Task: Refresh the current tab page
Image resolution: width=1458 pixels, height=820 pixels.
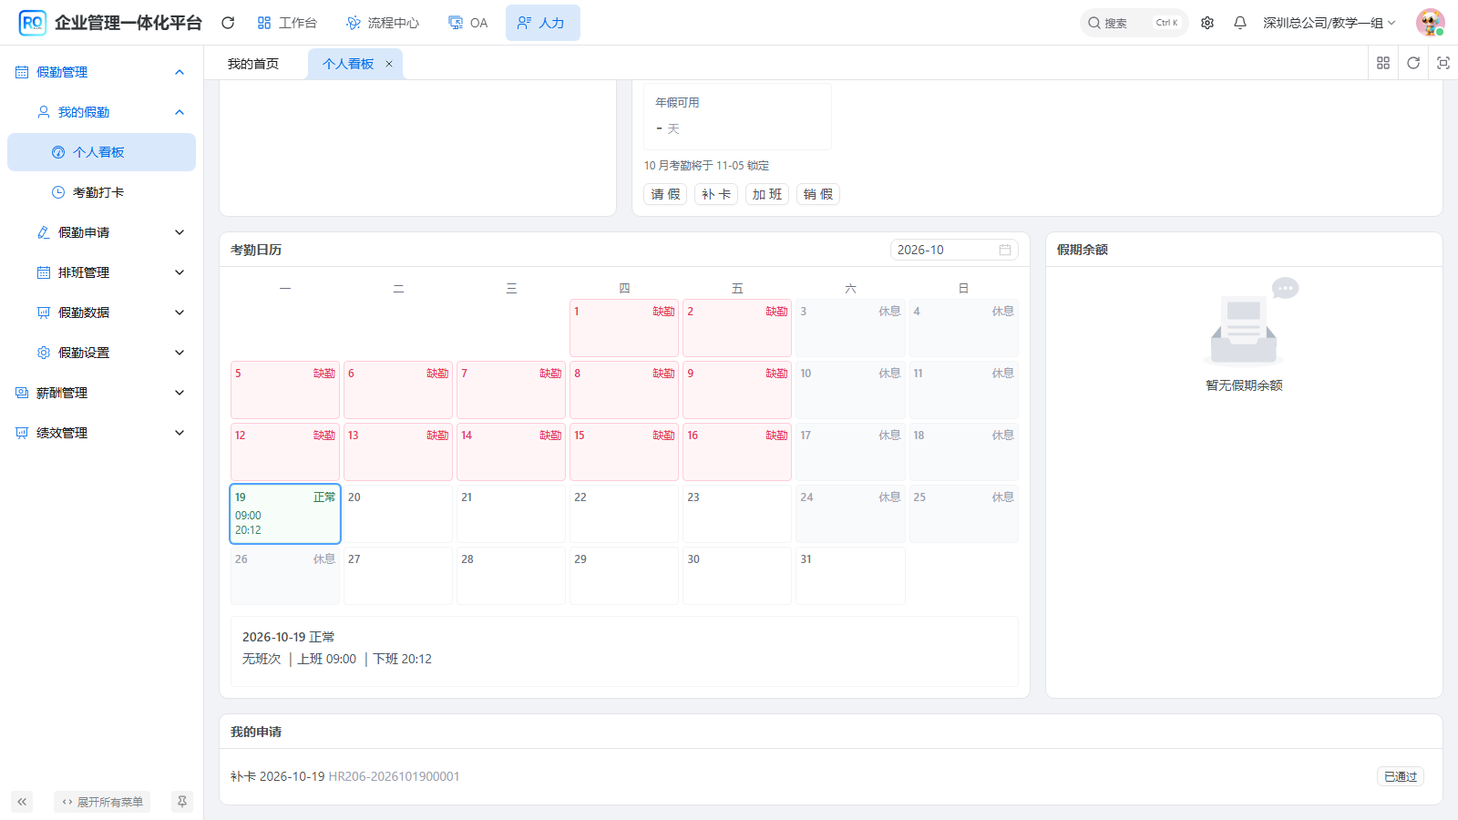Action: tap(1413, 63)
